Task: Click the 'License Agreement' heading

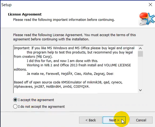Action: [x=25, y=14]
